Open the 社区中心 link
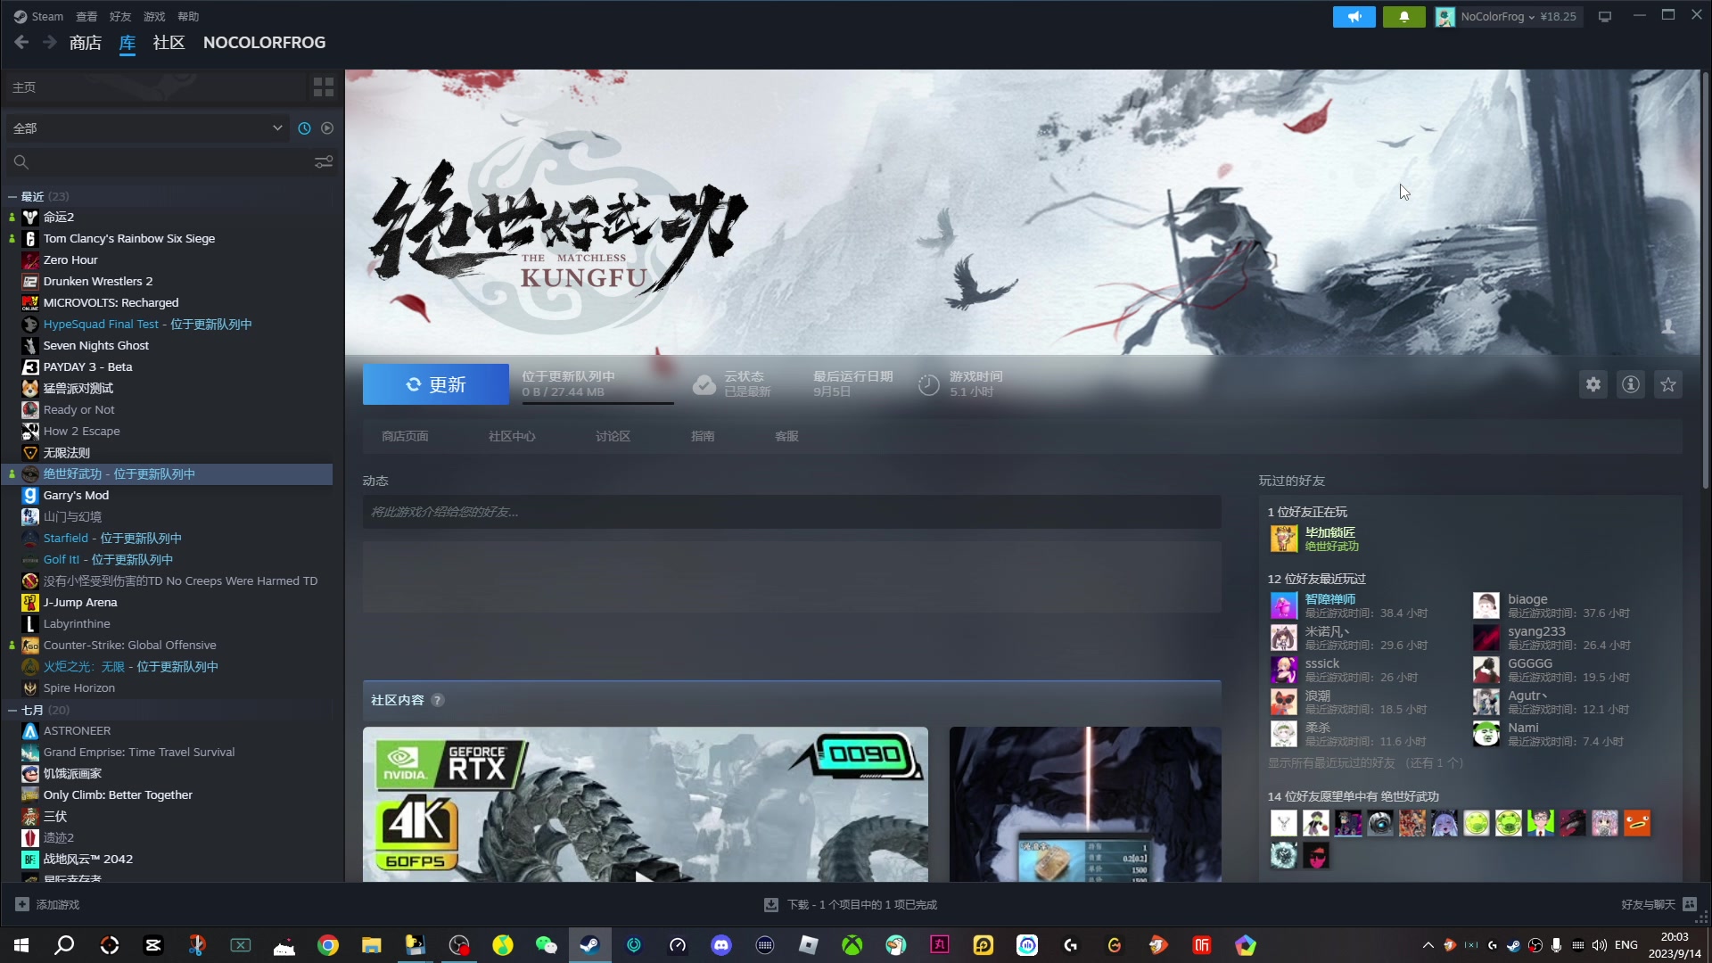Viewport: 1712px width, 963px height. click(x=512, y=436)
